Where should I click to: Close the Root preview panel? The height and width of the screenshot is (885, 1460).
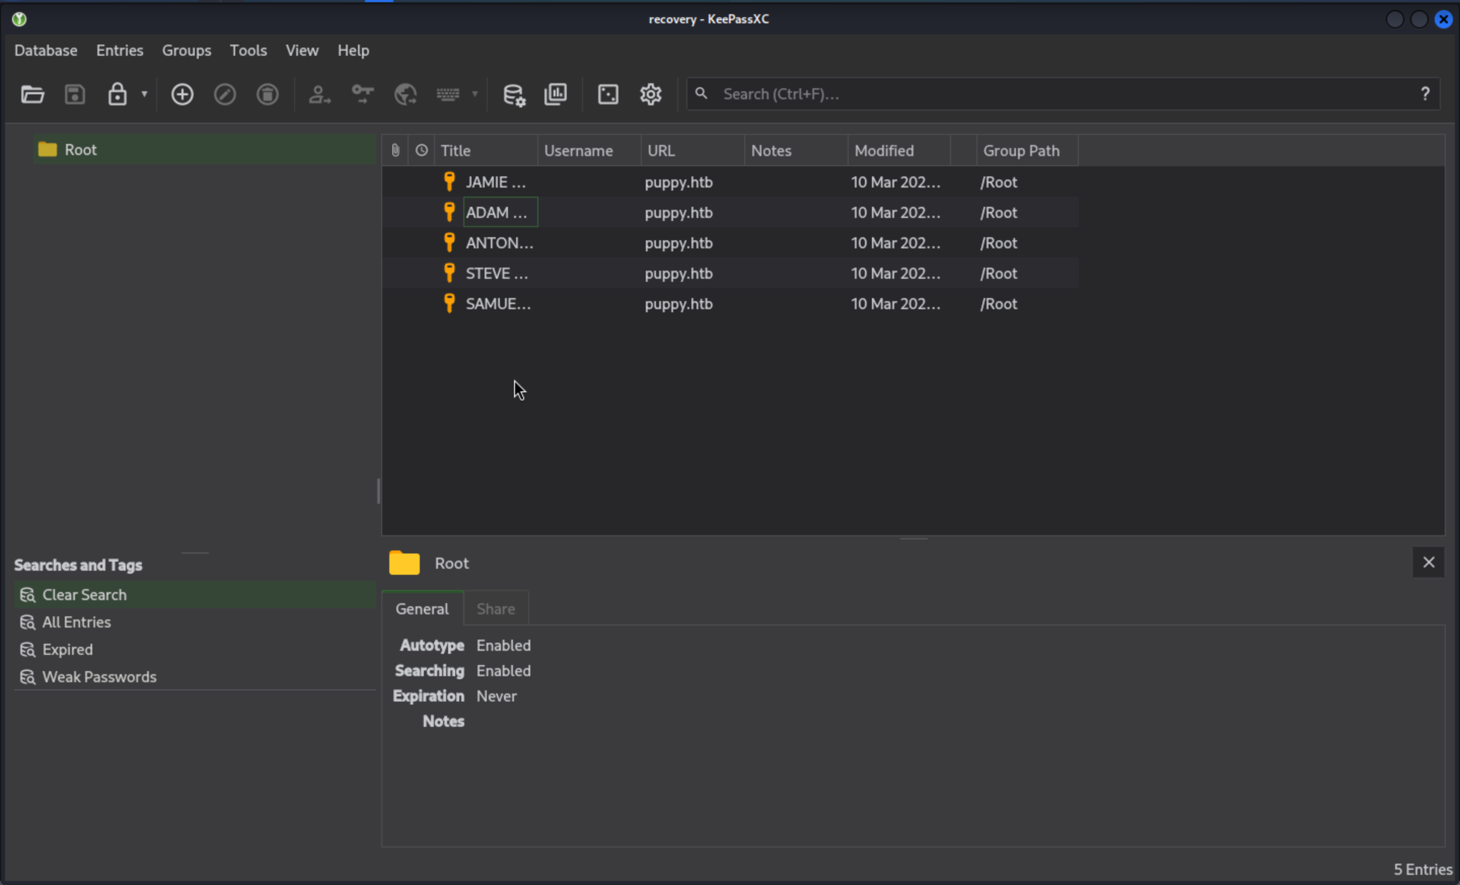click(1429, 562)
